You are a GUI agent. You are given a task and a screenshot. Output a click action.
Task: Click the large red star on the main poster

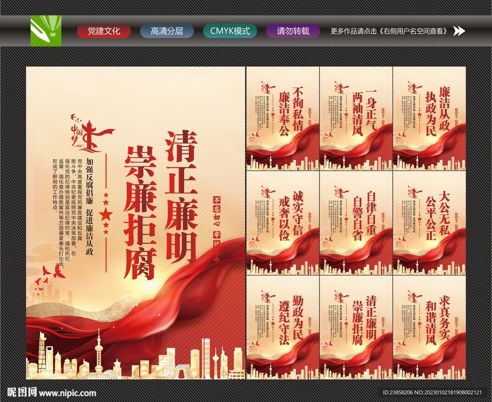(105, 214)
